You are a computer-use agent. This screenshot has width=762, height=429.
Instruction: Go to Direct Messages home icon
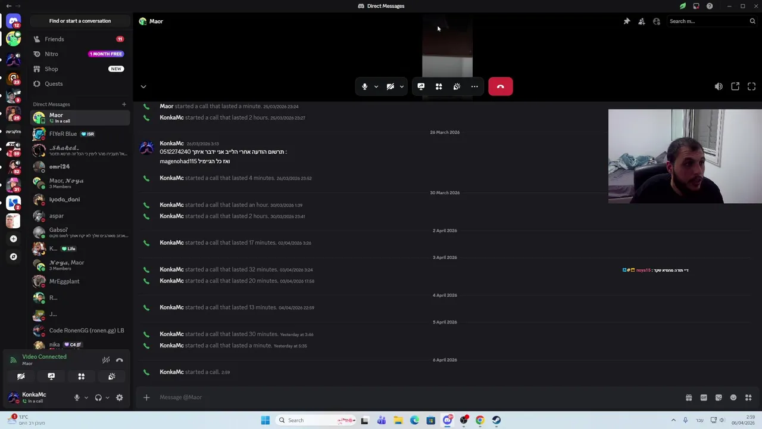point(13,21)
